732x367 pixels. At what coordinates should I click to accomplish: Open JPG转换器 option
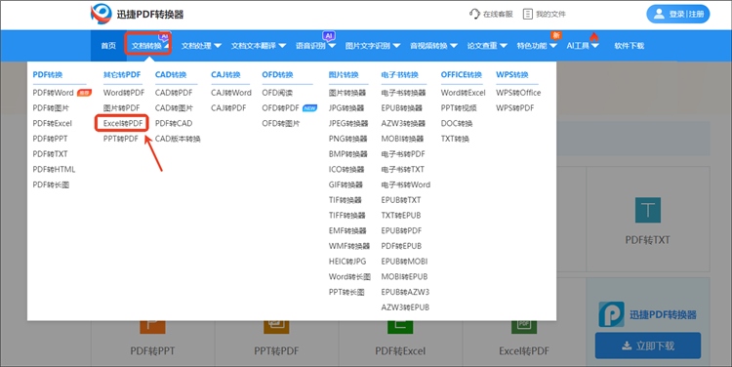coord(346,108)
